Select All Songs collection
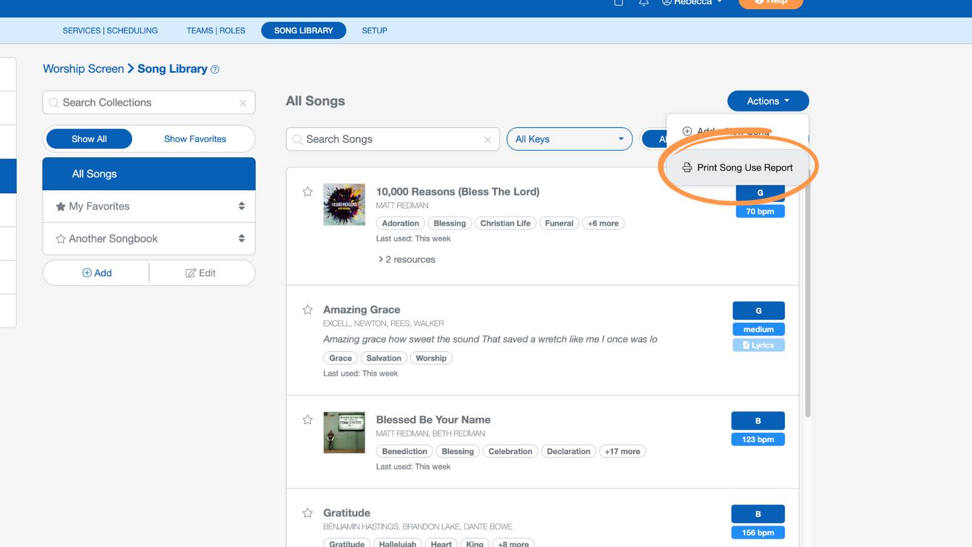 click(149, 174)
